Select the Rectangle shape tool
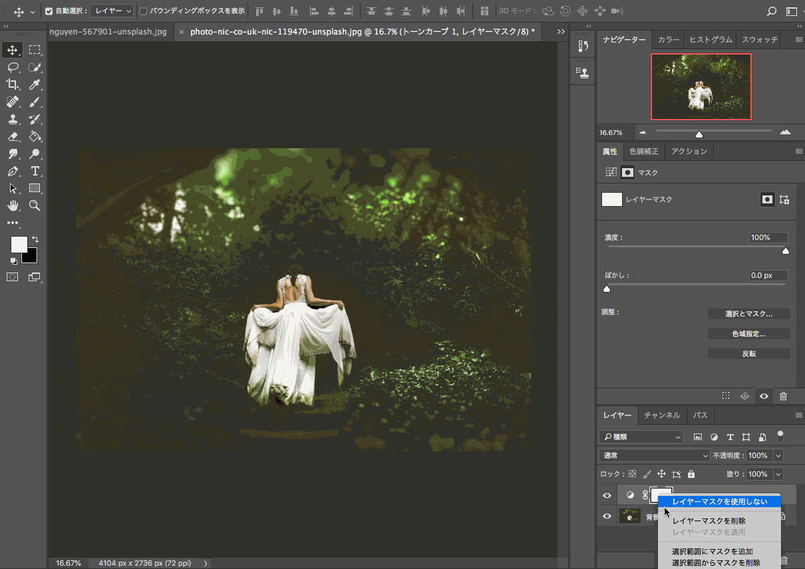 [x=35, y=188]
